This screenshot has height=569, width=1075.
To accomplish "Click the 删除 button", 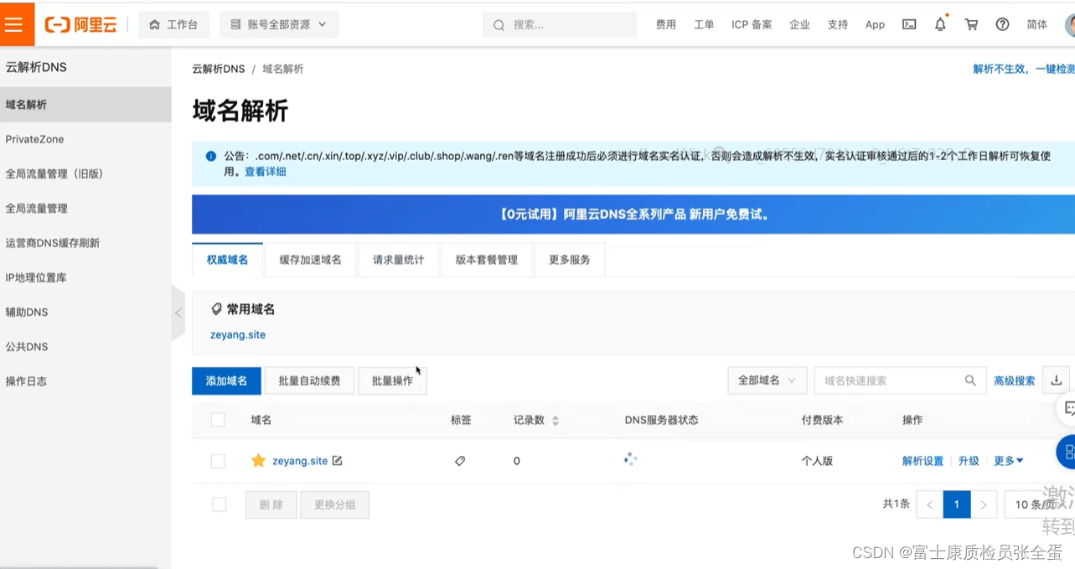I will click(271, 504).
